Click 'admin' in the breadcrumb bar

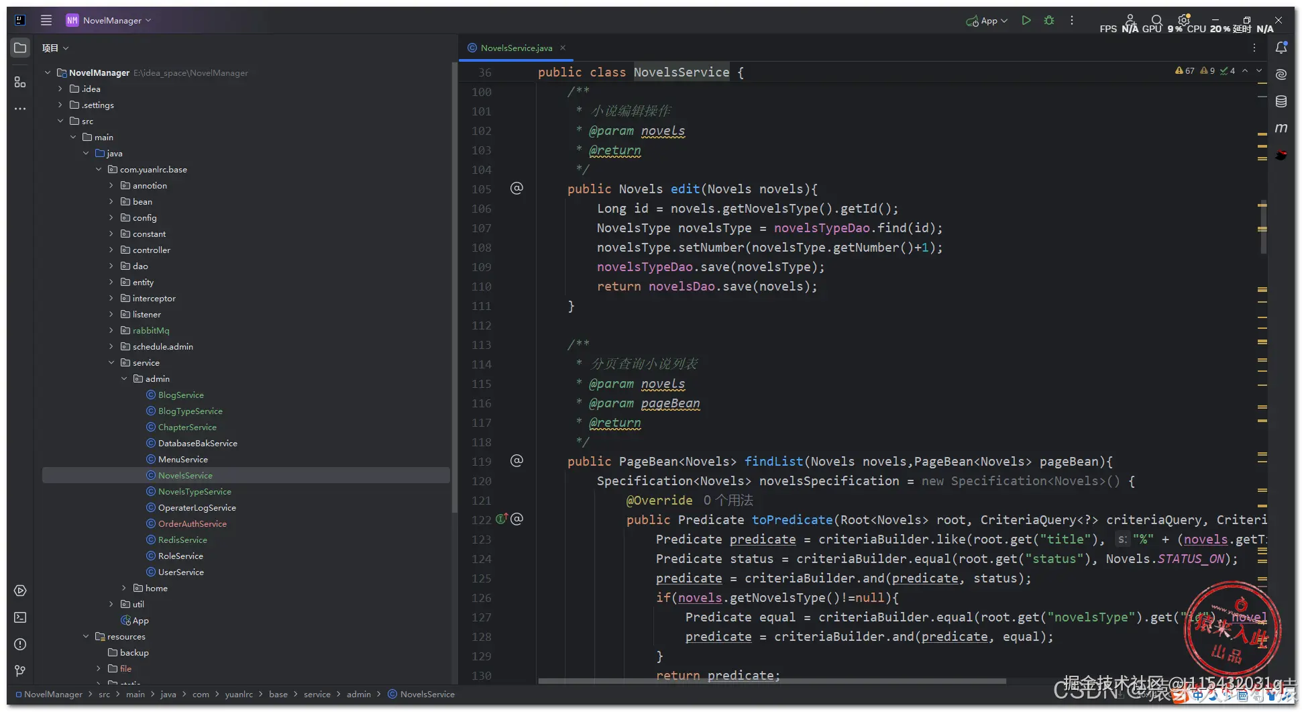(x=358, y=694)
